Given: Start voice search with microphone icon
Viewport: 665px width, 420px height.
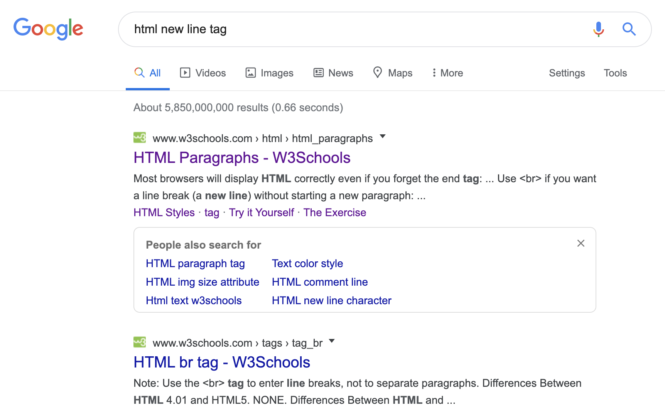Looking at the screenshot, I should (x=598, y=29).
